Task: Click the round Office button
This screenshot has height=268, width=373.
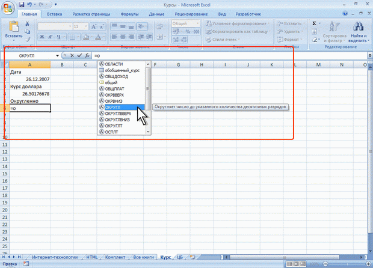Action: [8, 7]
